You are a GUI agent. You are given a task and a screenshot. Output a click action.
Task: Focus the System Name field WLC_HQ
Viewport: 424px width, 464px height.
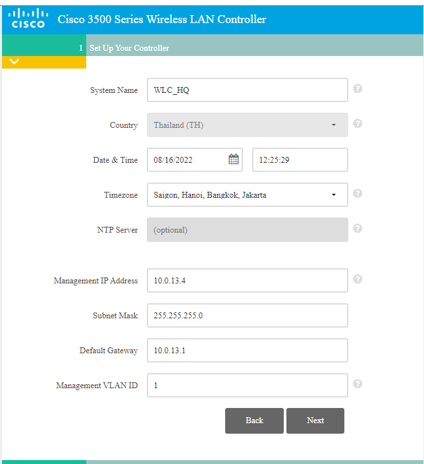[247, 90]
